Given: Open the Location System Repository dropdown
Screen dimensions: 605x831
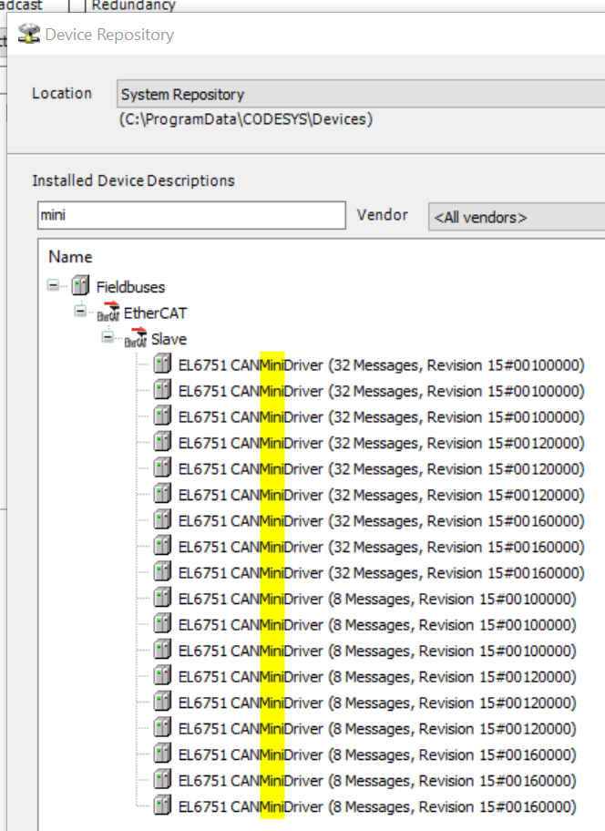Looking at the screenshot, I should [x=361, y=94].
